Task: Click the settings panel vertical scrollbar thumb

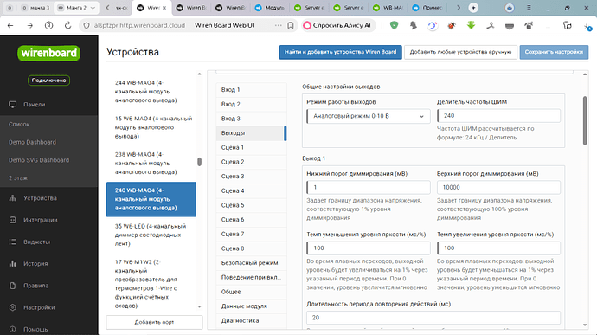Action: click(585, 120)
